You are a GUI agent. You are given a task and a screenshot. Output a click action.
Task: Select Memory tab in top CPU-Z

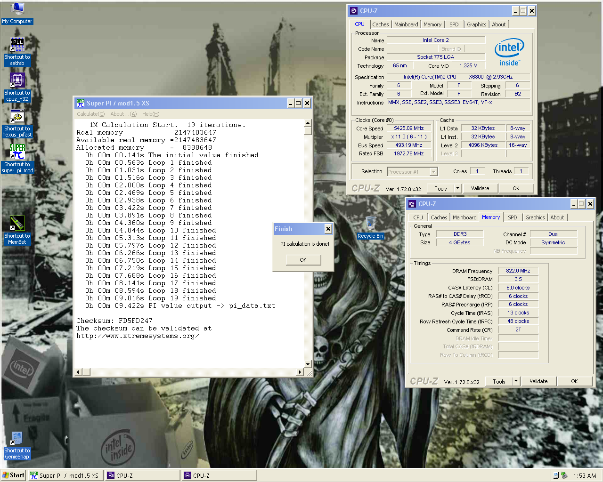[432, 24]
